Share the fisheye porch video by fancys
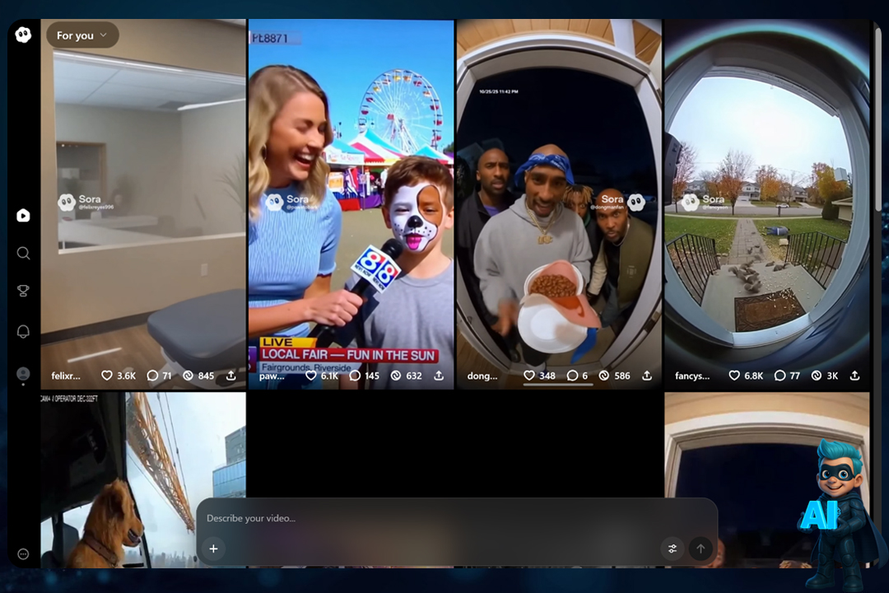The width and height of the screenshot is (889, 593). point(854,376)
